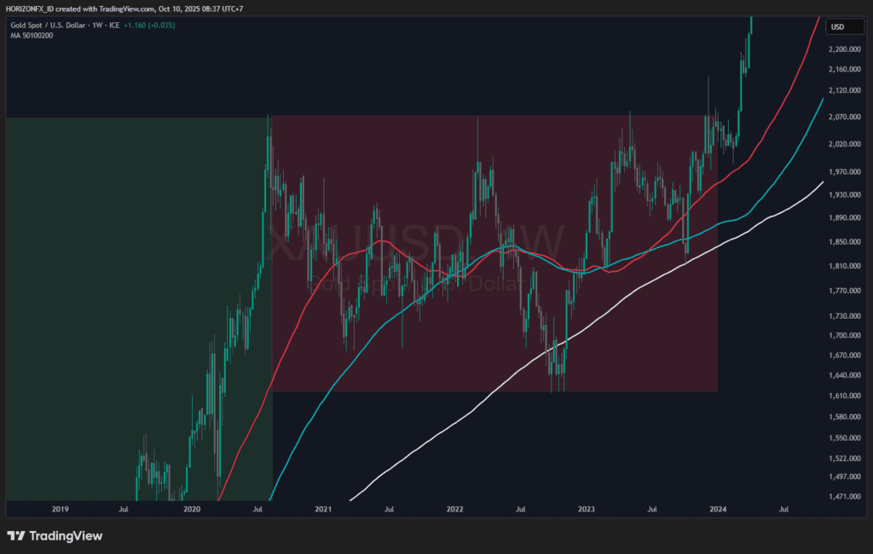Click the 2021 time axis marker

pyautogui.click(x=323, y=509)
